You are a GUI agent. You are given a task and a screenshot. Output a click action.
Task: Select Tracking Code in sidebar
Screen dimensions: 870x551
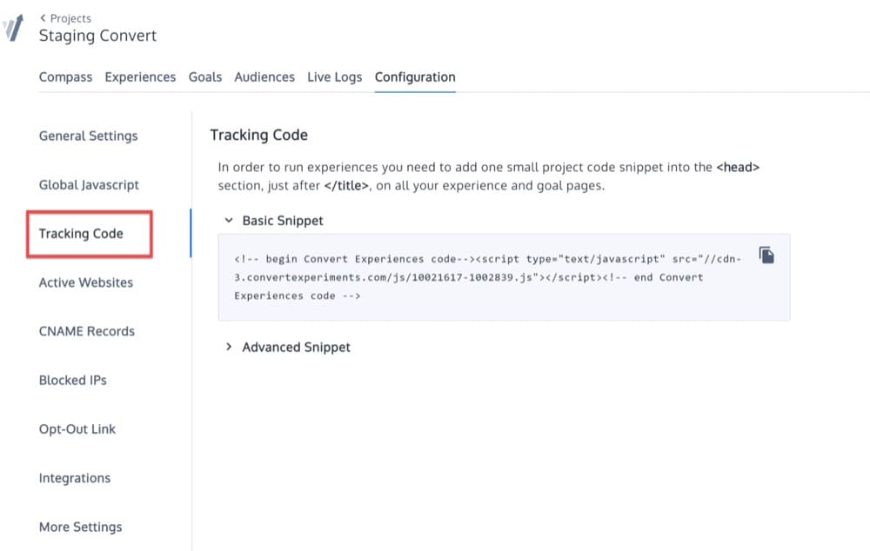[81, 234]
